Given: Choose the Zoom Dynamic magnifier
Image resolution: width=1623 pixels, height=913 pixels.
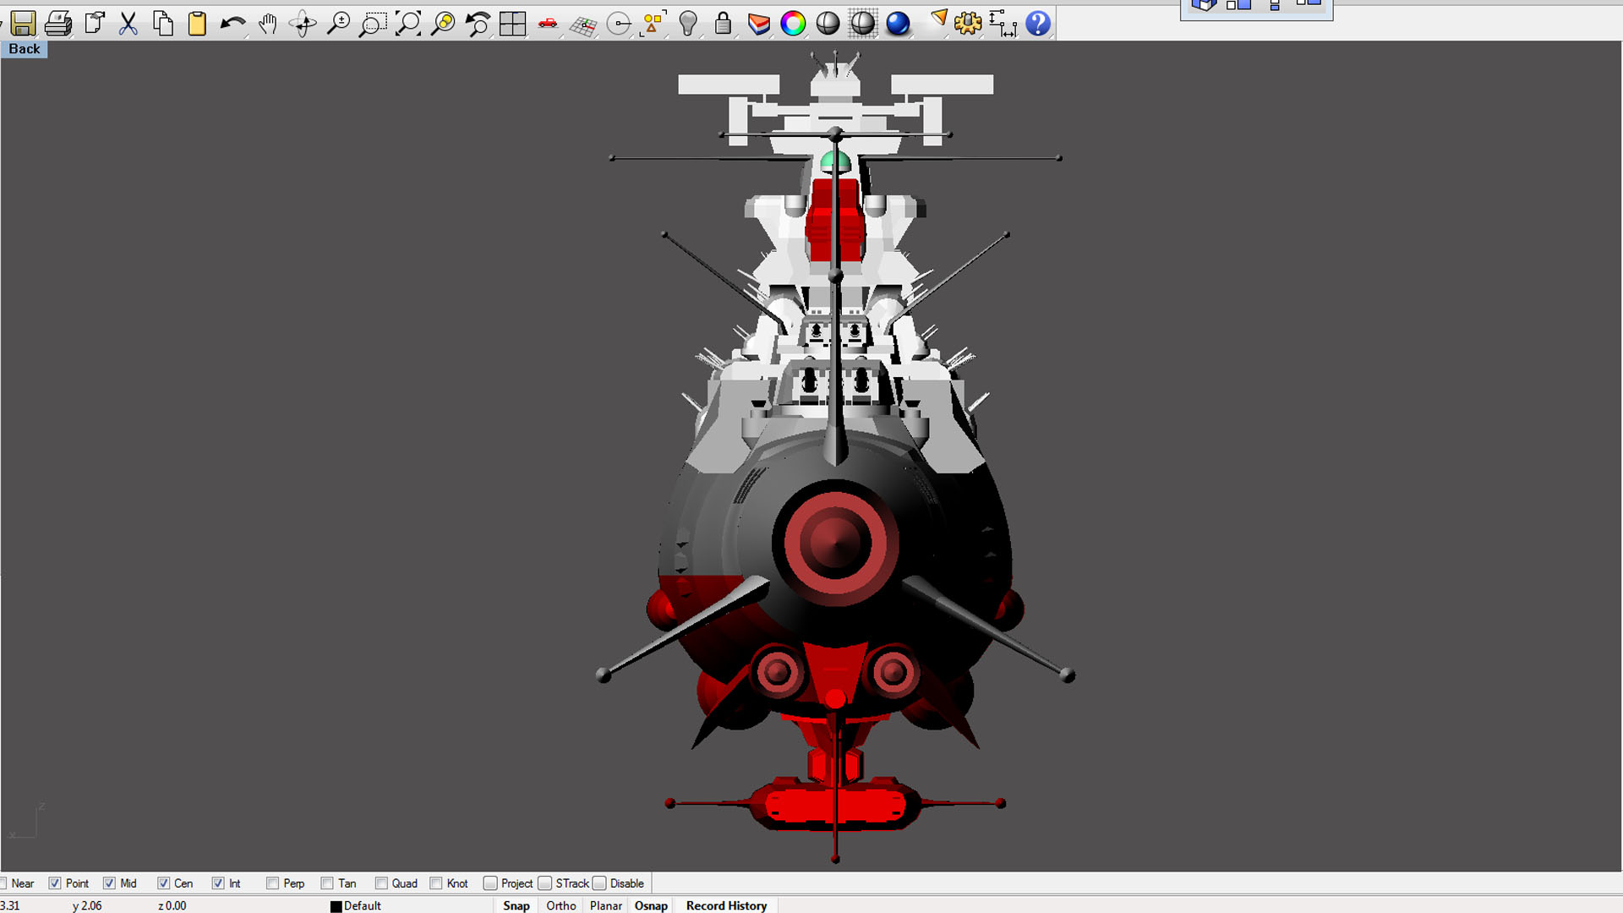Looking at the screenshot, I should tap(338, 23).
